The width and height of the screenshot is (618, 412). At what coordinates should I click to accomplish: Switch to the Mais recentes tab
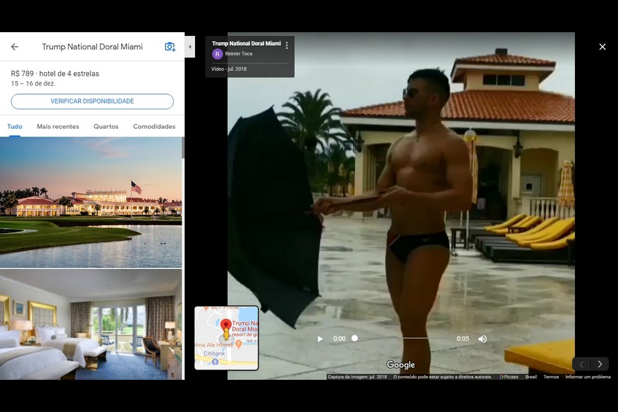click(58, 127)
